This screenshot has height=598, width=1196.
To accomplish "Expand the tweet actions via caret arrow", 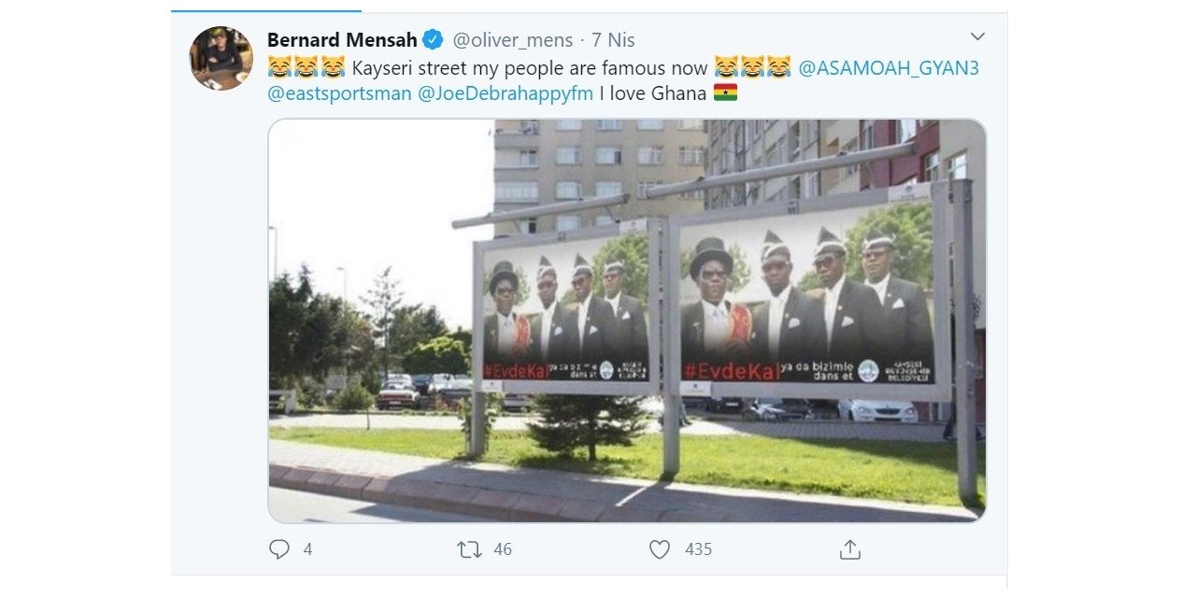I will click(x=977, y=36).
